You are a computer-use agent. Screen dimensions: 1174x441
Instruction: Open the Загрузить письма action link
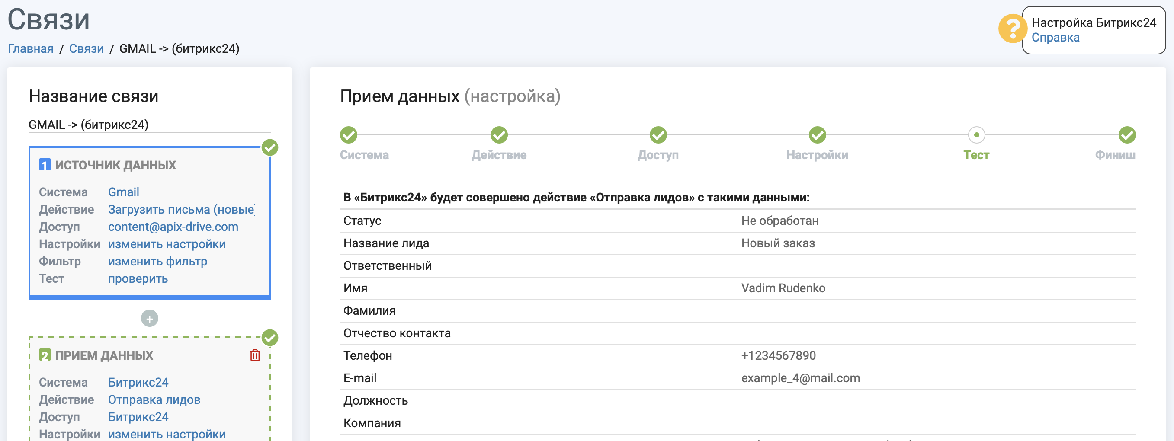[181, 210]
